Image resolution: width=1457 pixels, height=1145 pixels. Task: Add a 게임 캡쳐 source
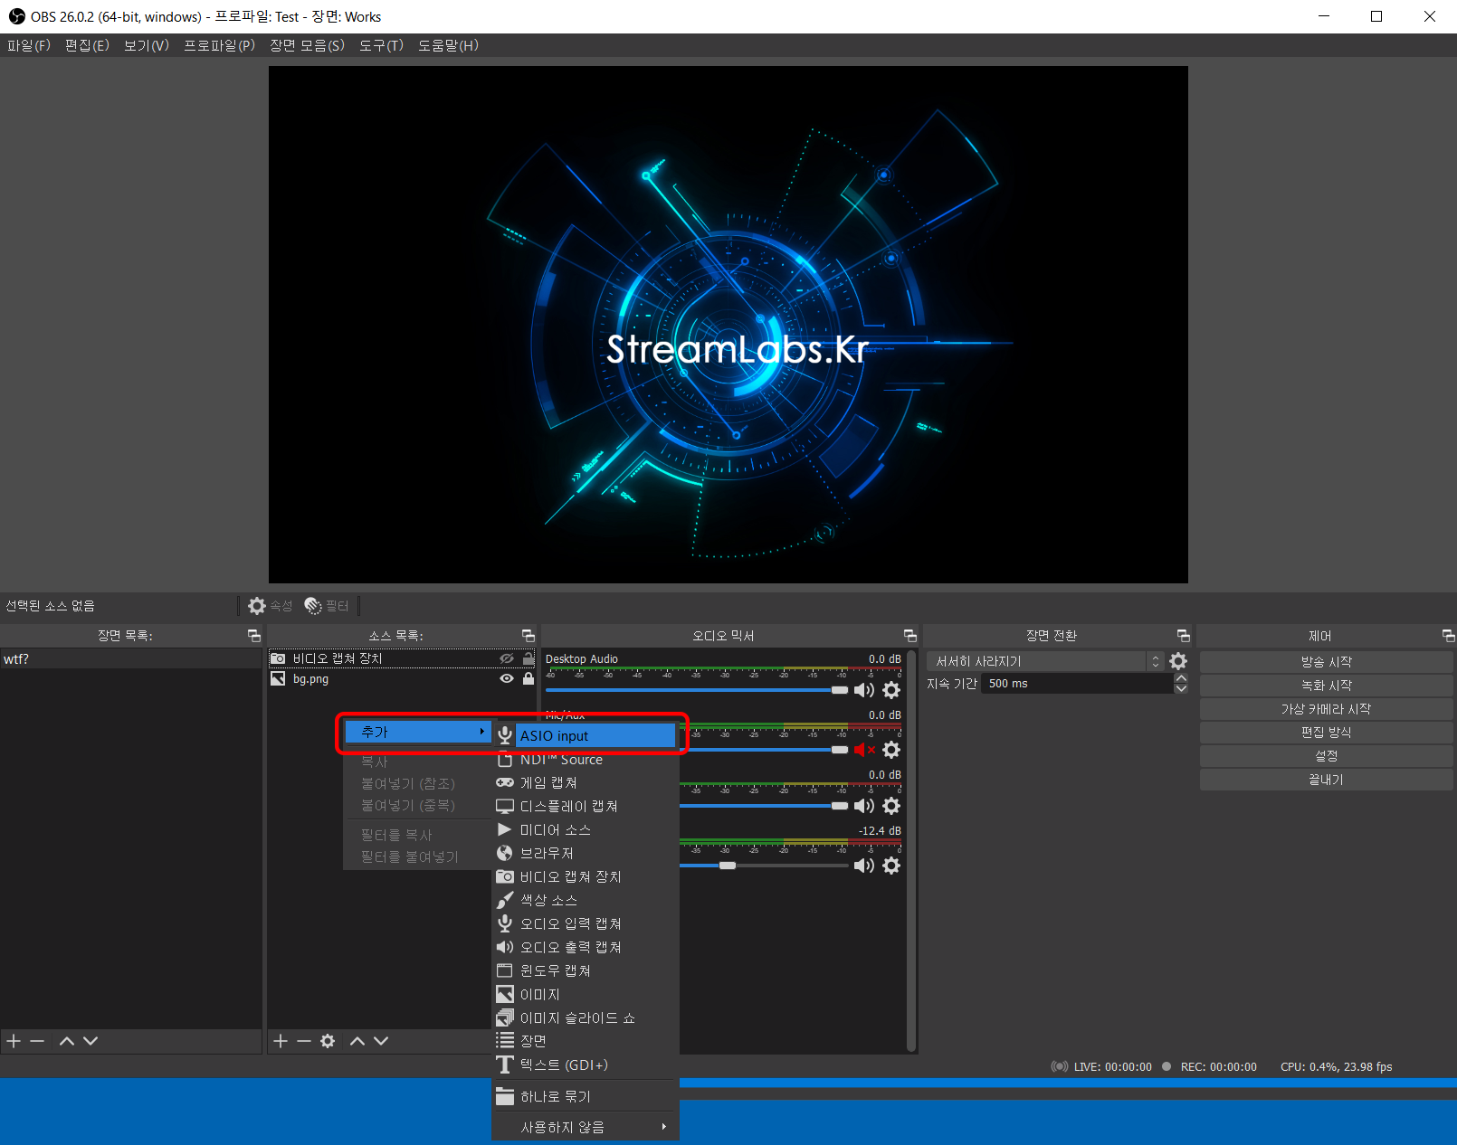(586, 782)
